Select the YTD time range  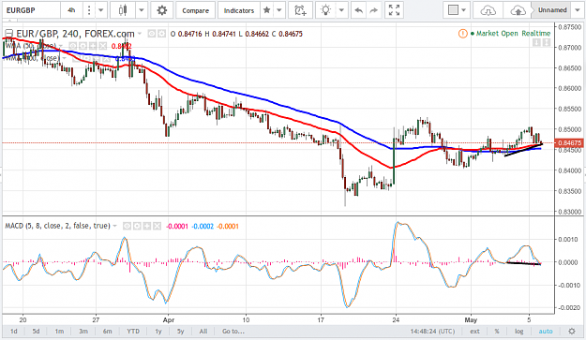133,331
